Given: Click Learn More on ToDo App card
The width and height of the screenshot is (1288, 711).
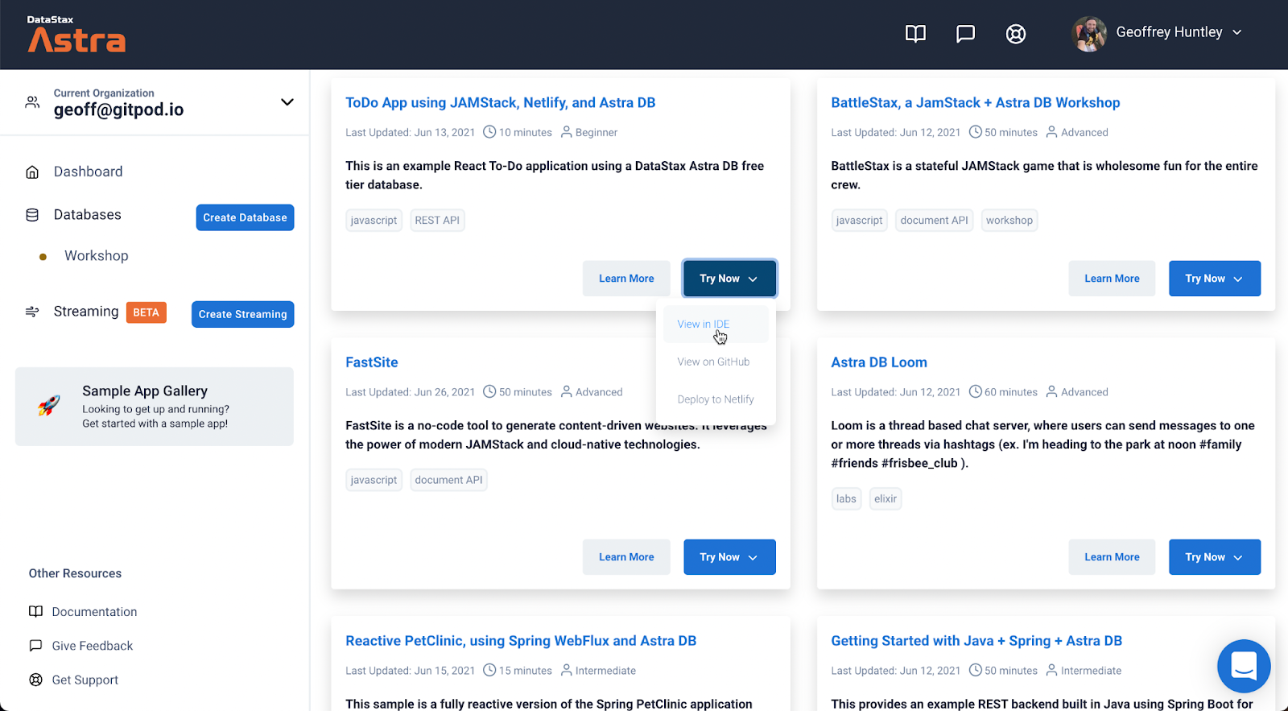Looking at the screenshot, I should point(626,279).
